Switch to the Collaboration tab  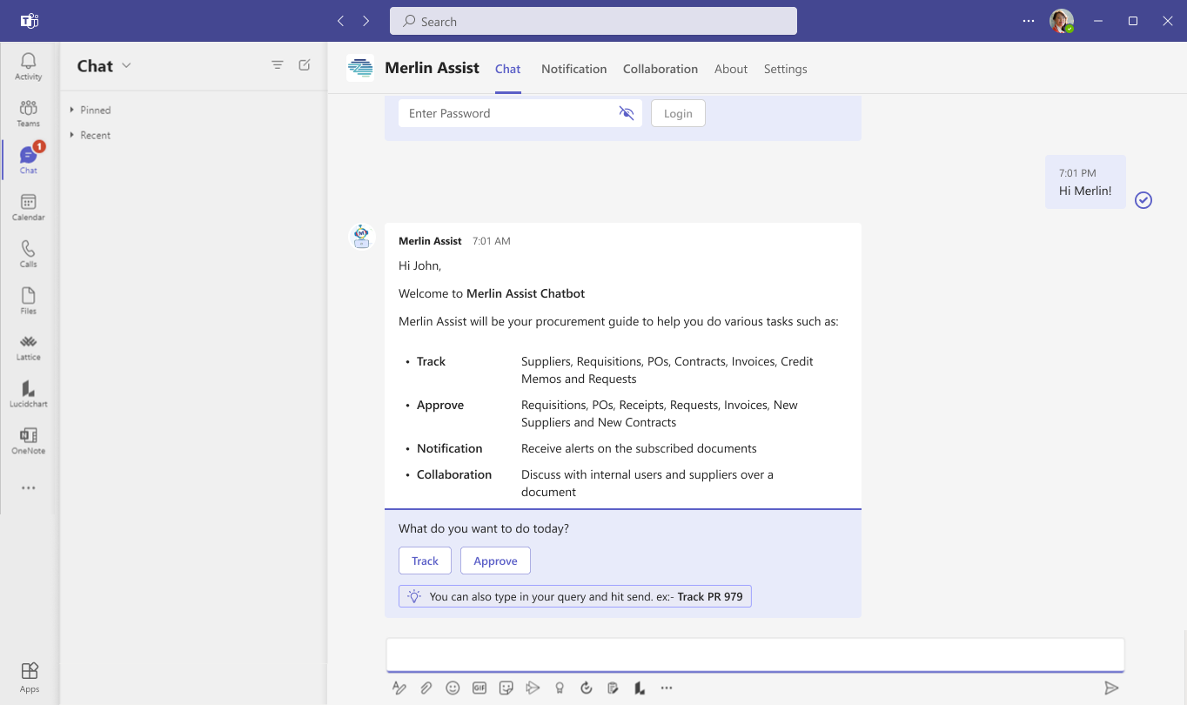click(661, 69)
